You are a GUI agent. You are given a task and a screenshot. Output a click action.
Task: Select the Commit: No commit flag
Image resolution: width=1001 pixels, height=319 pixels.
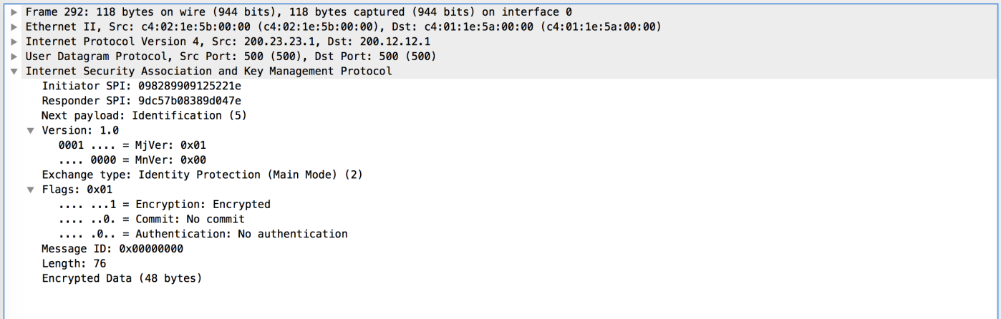coord(152,219)
